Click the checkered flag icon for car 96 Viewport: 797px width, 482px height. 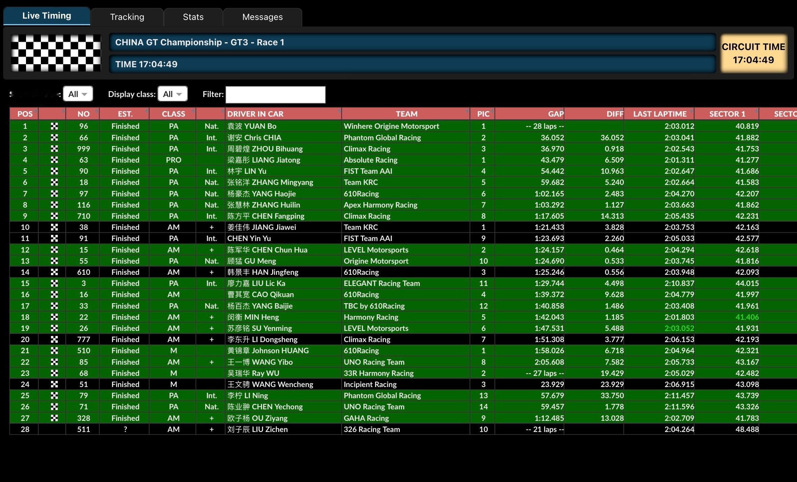click(x=54, y=126)
